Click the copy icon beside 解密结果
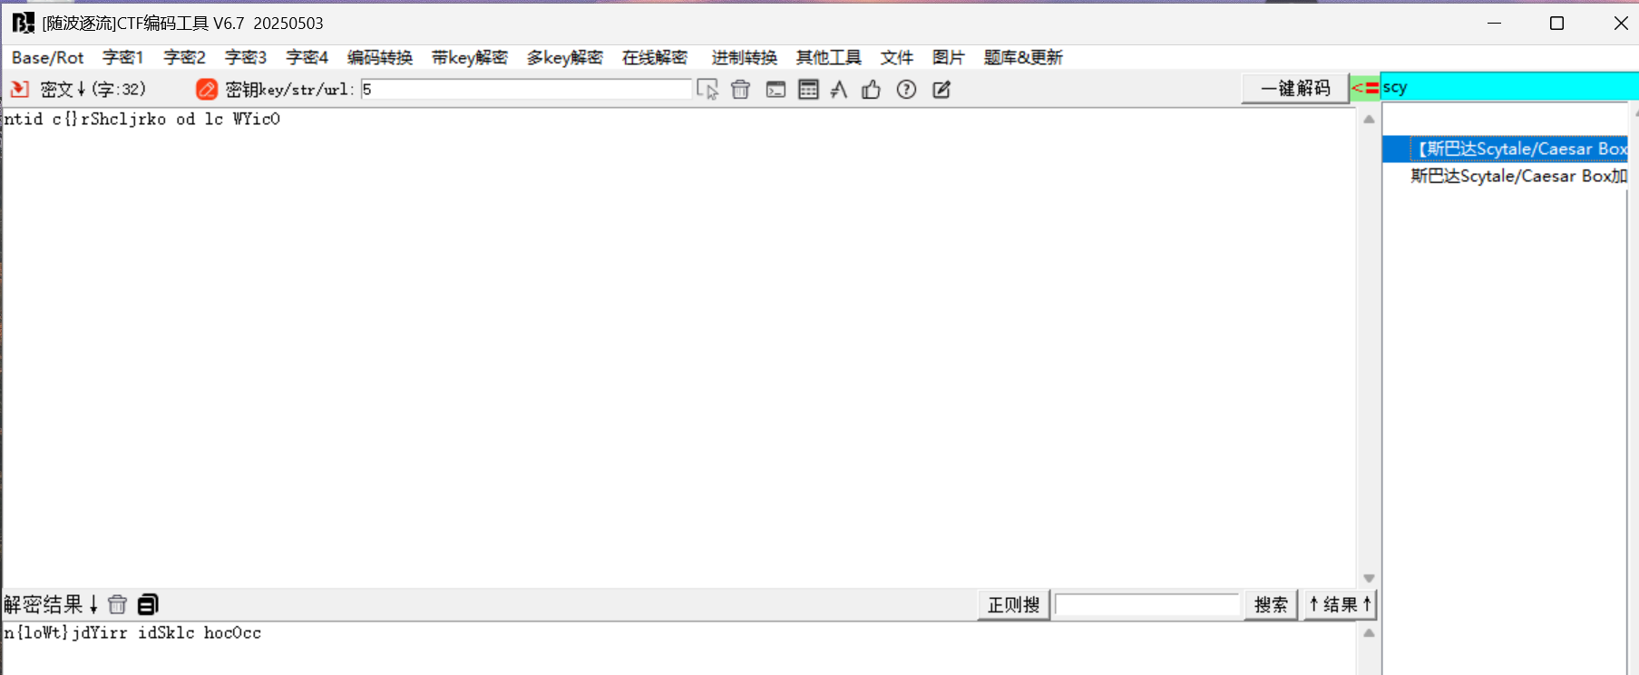The width and height of the screenshot is (1639, 675). pos(148,604)
